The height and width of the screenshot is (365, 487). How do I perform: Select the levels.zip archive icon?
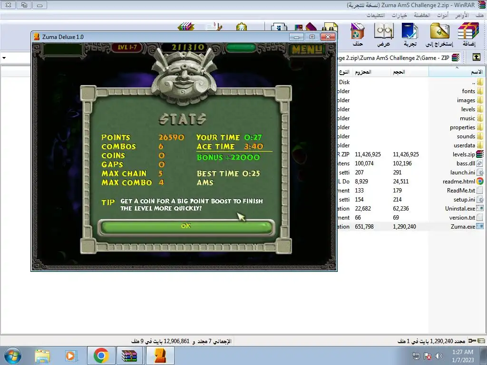click(480, 154)
